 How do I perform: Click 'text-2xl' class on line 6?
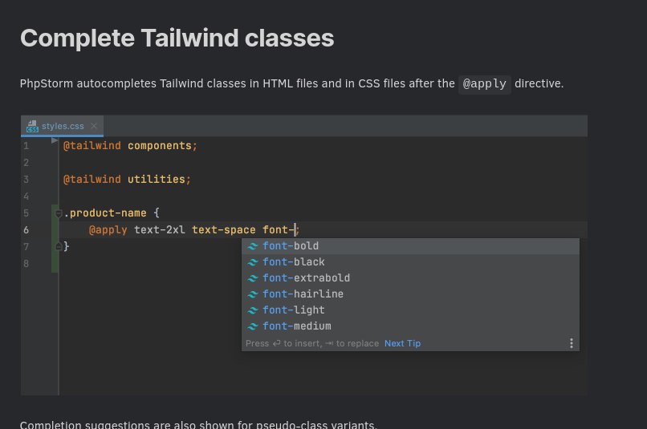[x=160, y=230]
